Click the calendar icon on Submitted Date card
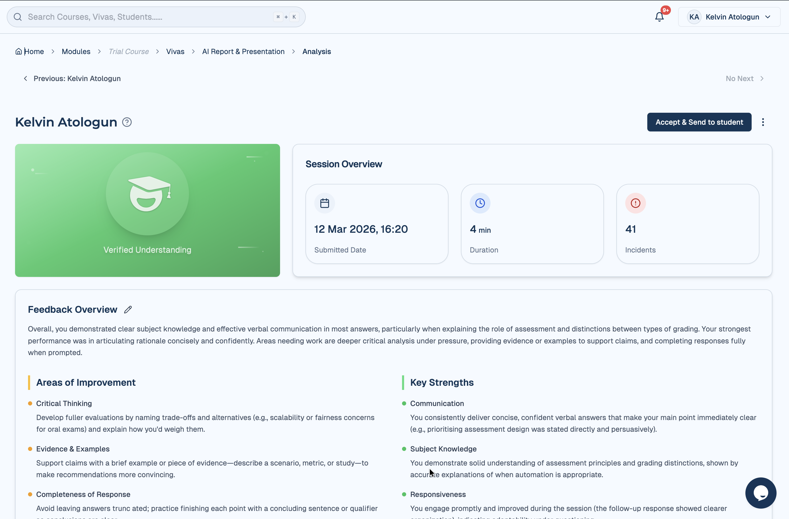Image resolution: width=789 pixels, height=519 pixels. coord(324,203)
